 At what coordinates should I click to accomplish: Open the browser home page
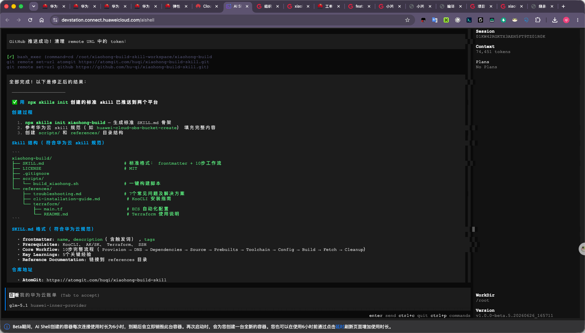[42, 20]
